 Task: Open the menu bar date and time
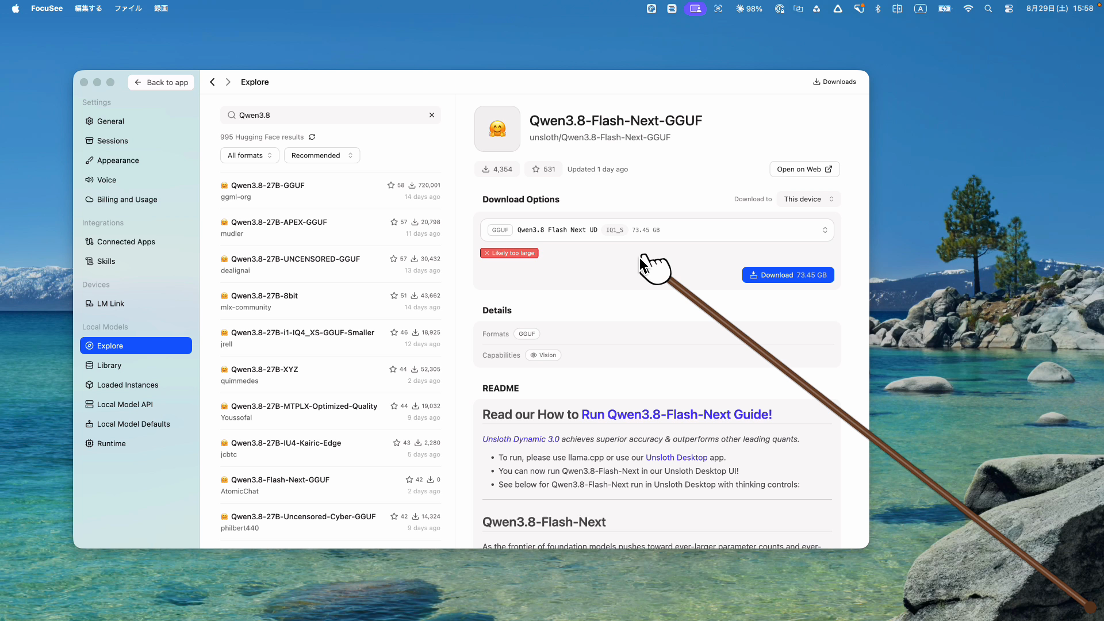click(x=1060, y=9)
